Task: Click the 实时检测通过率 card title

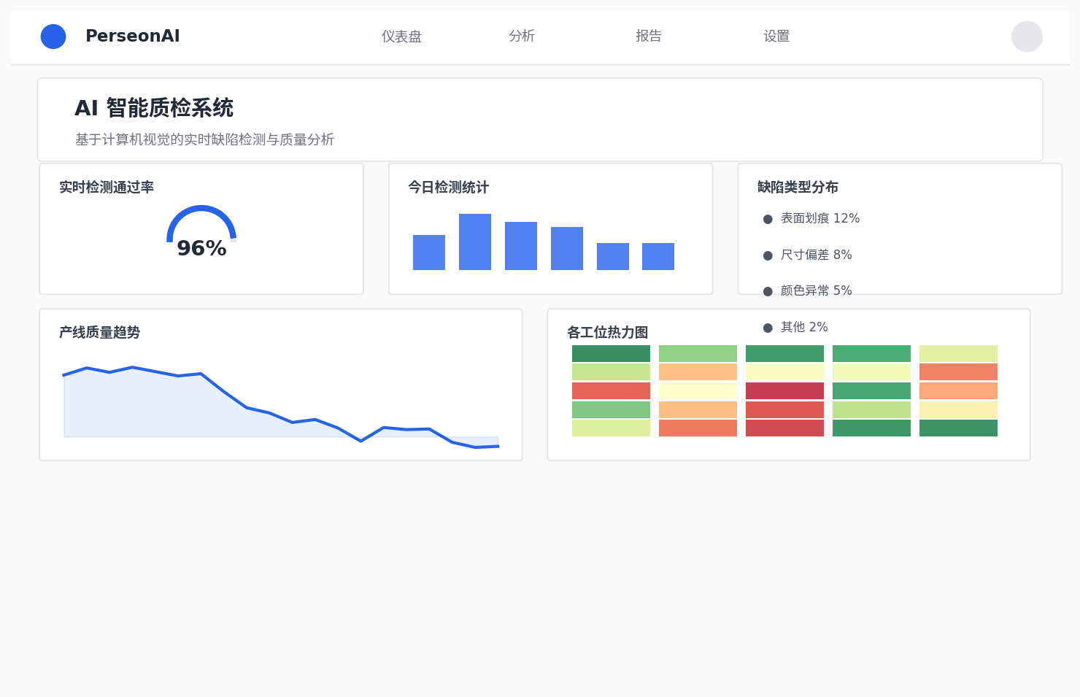Action: pos(107,187)
